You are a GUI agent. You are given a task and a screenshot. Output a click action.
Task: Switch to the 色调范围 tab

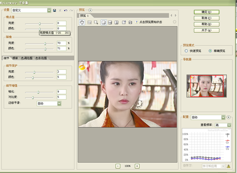[27, 58]
